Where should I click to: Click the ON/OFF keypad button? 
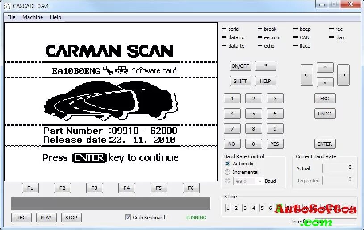point(240,66)
